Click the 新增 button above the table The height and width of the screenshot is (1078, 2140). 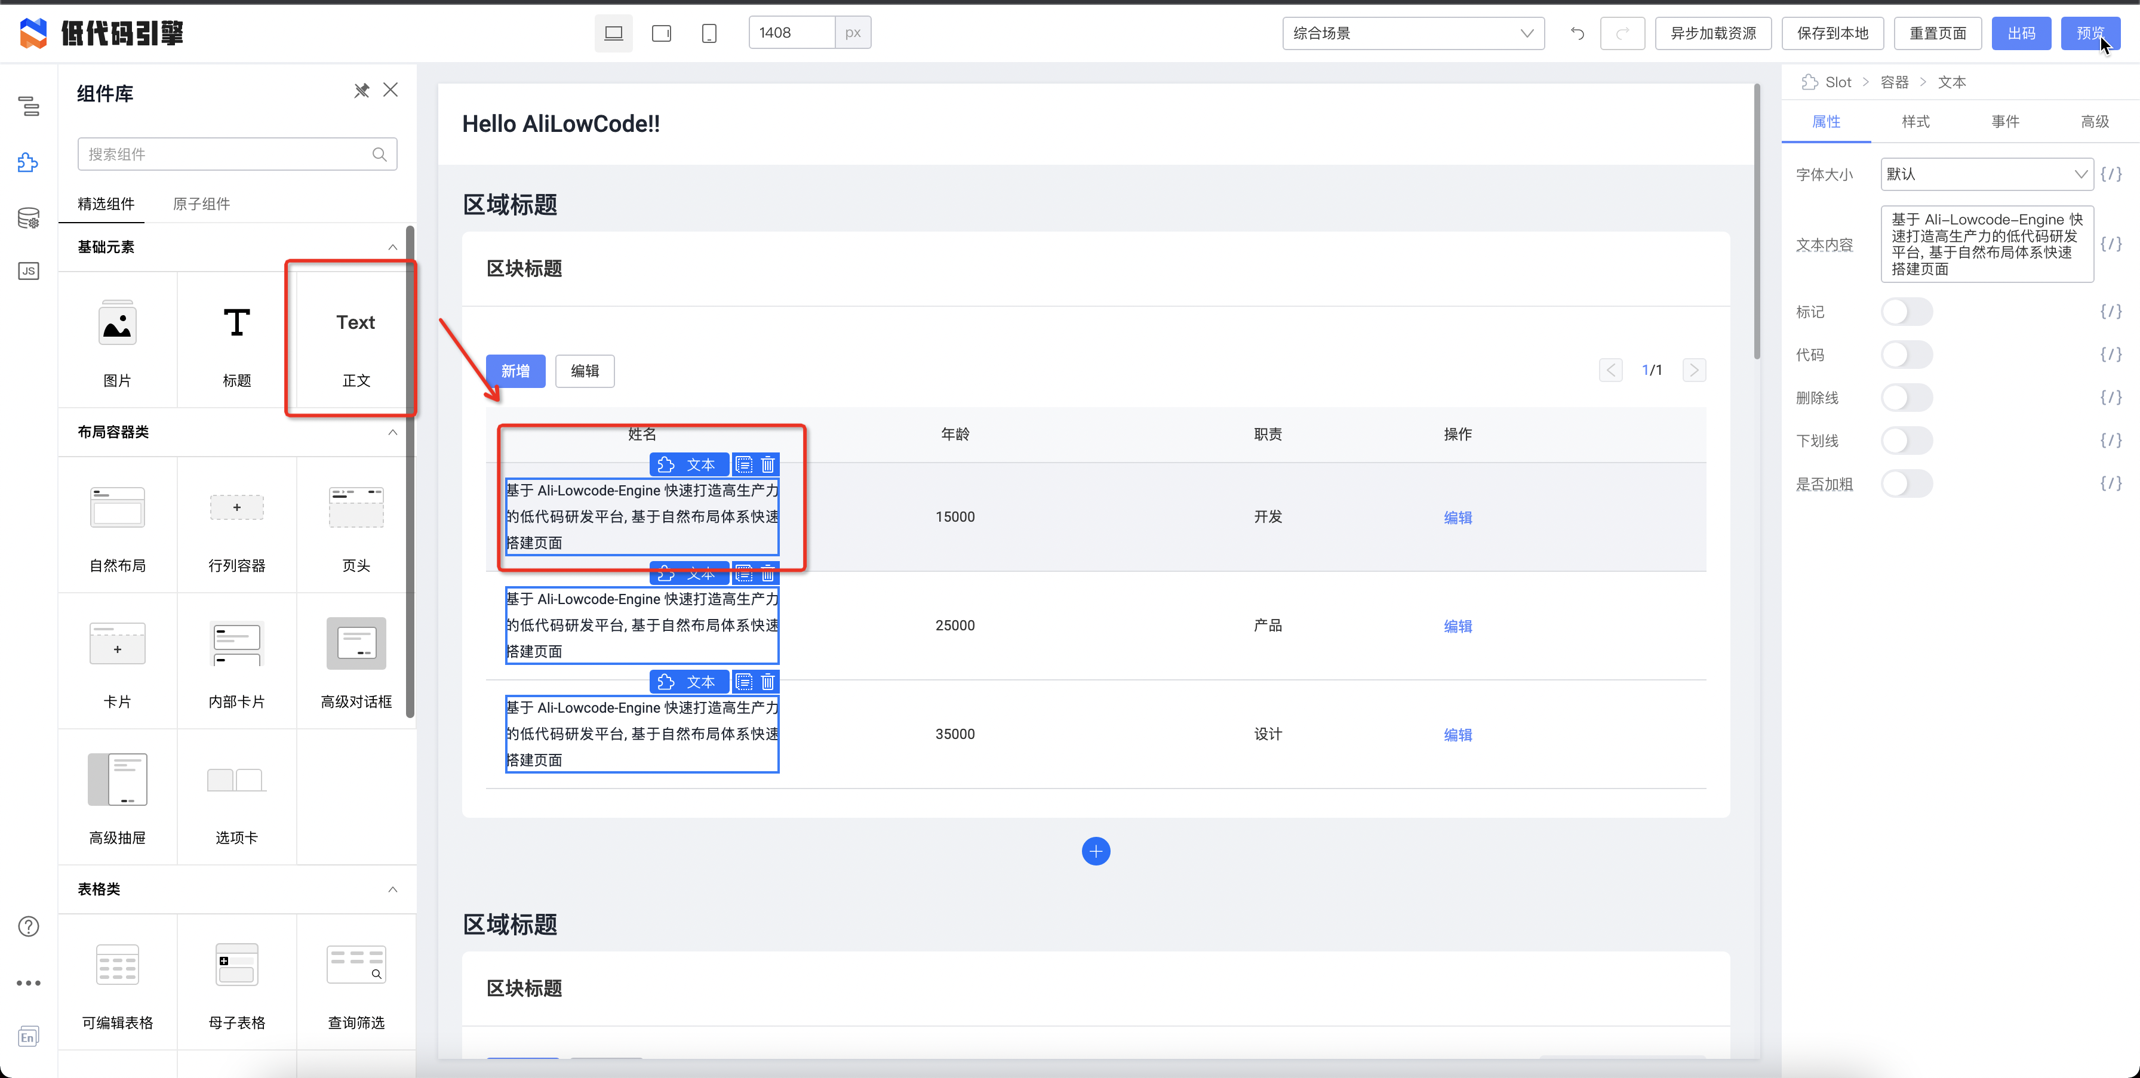[x=515, y=371]
